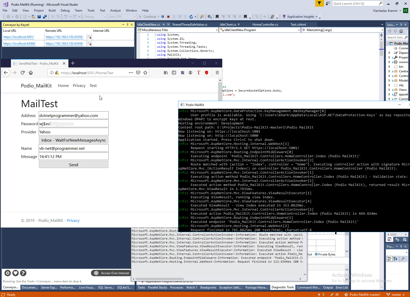Click the single-disk Save icon
Image resolution: width=410 pixels, height=297 pixels.
pyautogui.click(x=39, y=17)
